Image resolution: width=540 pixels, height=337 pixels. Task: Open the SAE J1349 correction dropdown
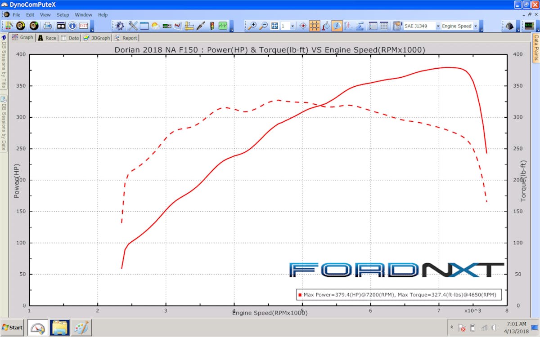click(x=438, y=26)
